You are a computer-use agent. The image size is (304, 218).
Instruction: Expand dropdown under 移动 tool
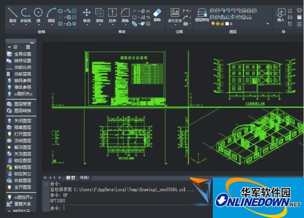click(x=87, y=25)
